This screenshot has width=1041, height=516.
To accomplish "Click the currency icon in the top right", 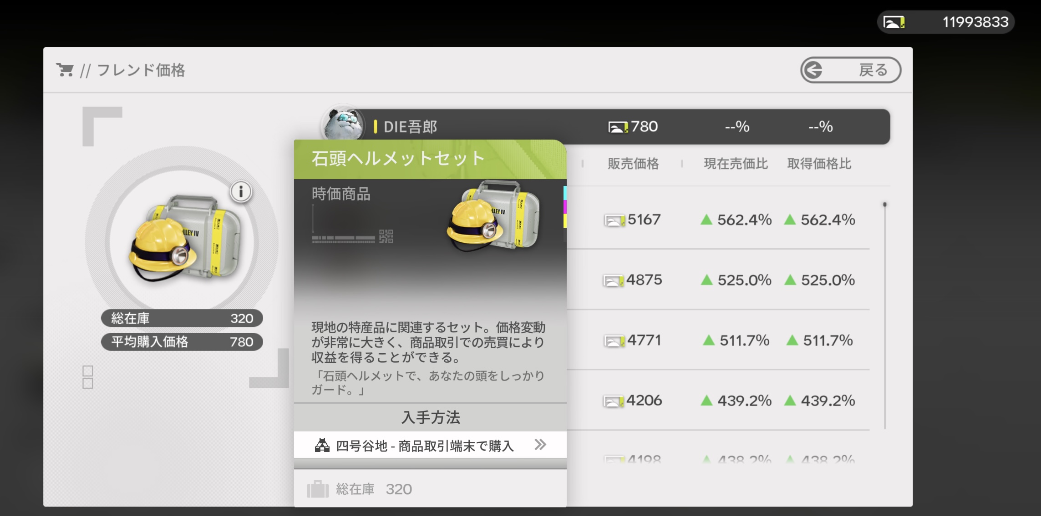I will click(894, 22).
